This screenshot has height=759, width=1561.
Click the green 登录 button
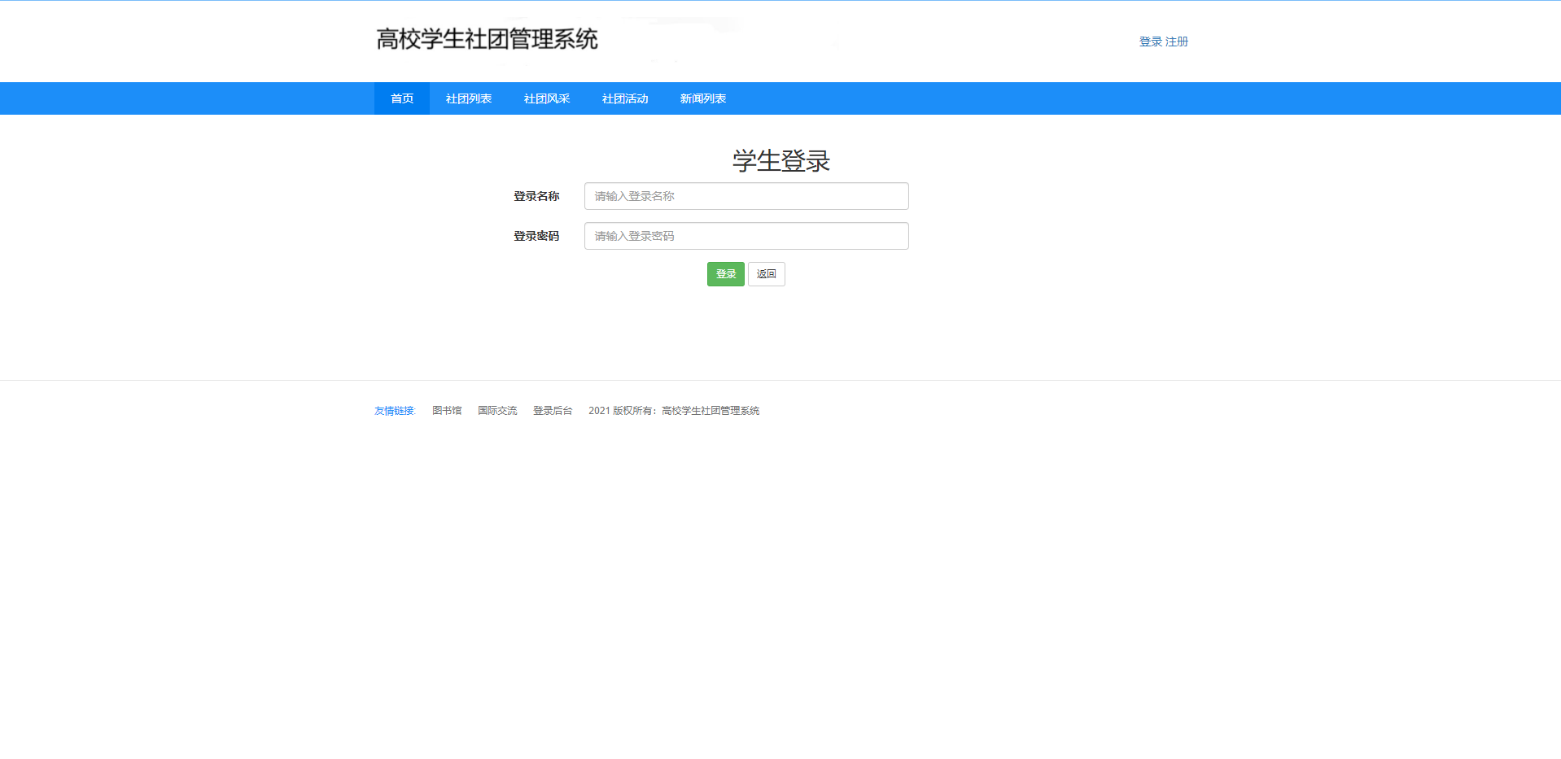click(726, 274)
